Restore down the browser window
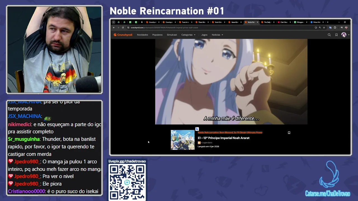Viewport: 358px width, 201px height. pos(345,22)
